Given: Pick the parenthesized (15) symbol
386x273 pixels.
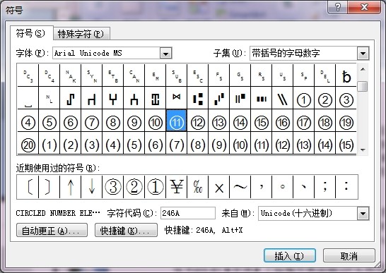Looking at the screenshot, I should [346, 145].
